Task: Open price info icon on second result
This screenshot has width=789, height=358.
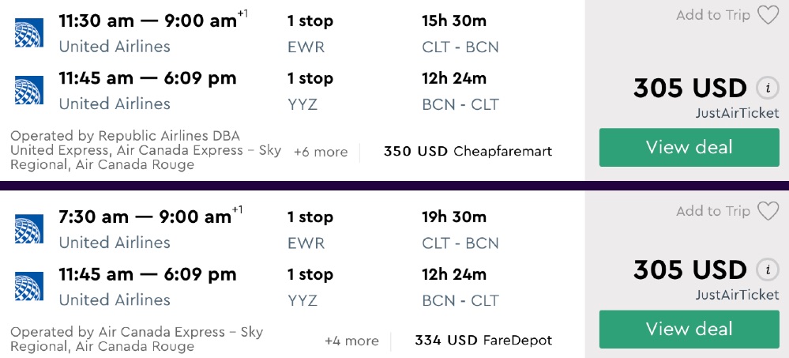Action: pyautogui.click(x=767, y=270)
